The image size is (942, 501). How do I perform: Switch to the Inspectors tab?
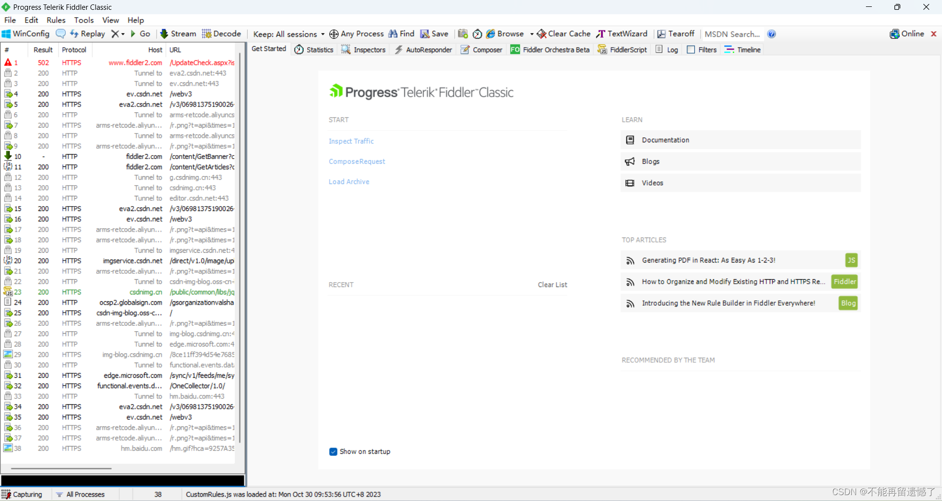364,50
